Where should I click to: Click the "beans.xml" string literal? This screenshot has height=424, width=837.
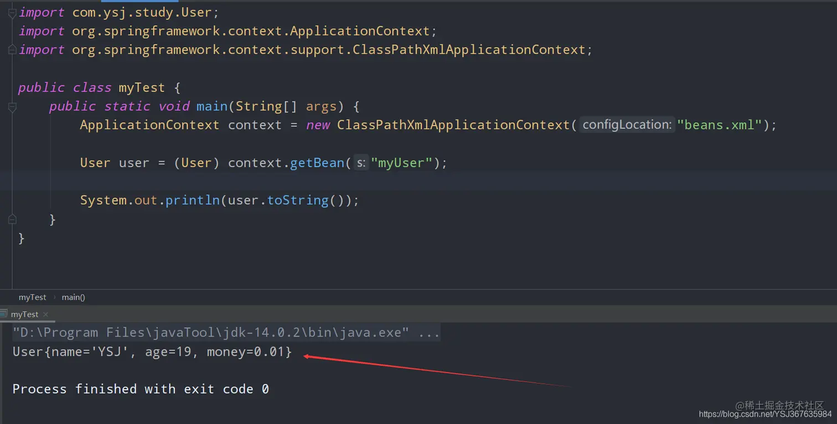pyautogui.click(x=720, y=125)
